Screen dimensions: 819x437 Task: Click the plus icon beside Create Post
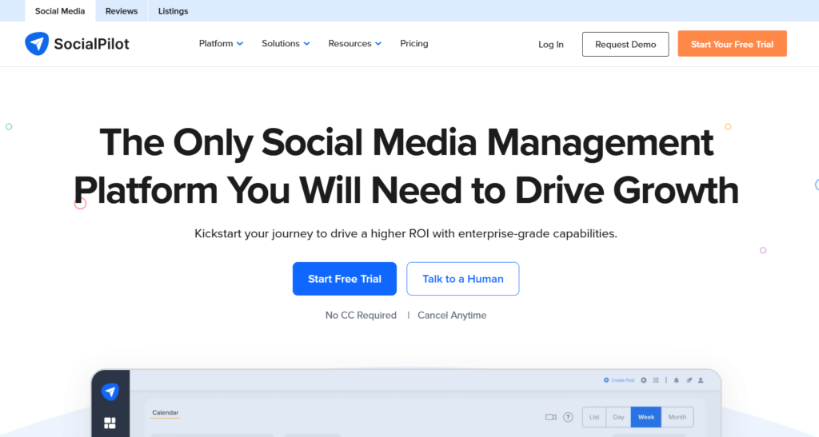tap(606, 380)
